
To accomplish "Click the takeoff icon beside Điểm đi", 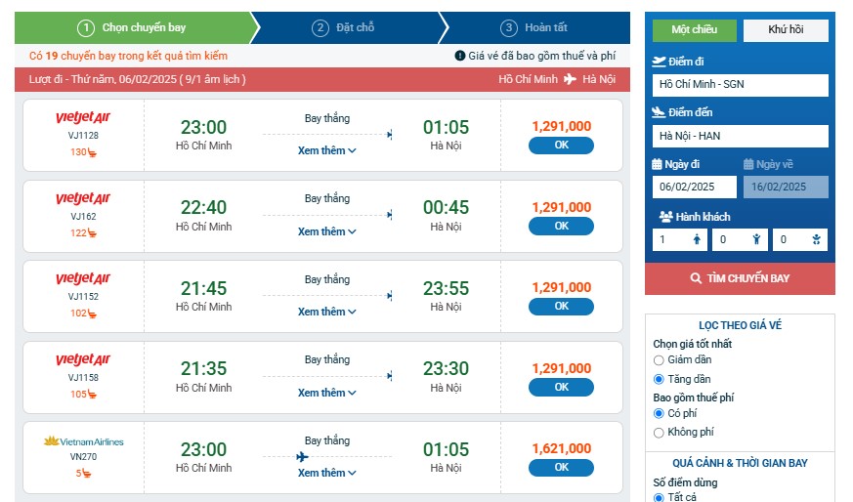I will (659, 62).
